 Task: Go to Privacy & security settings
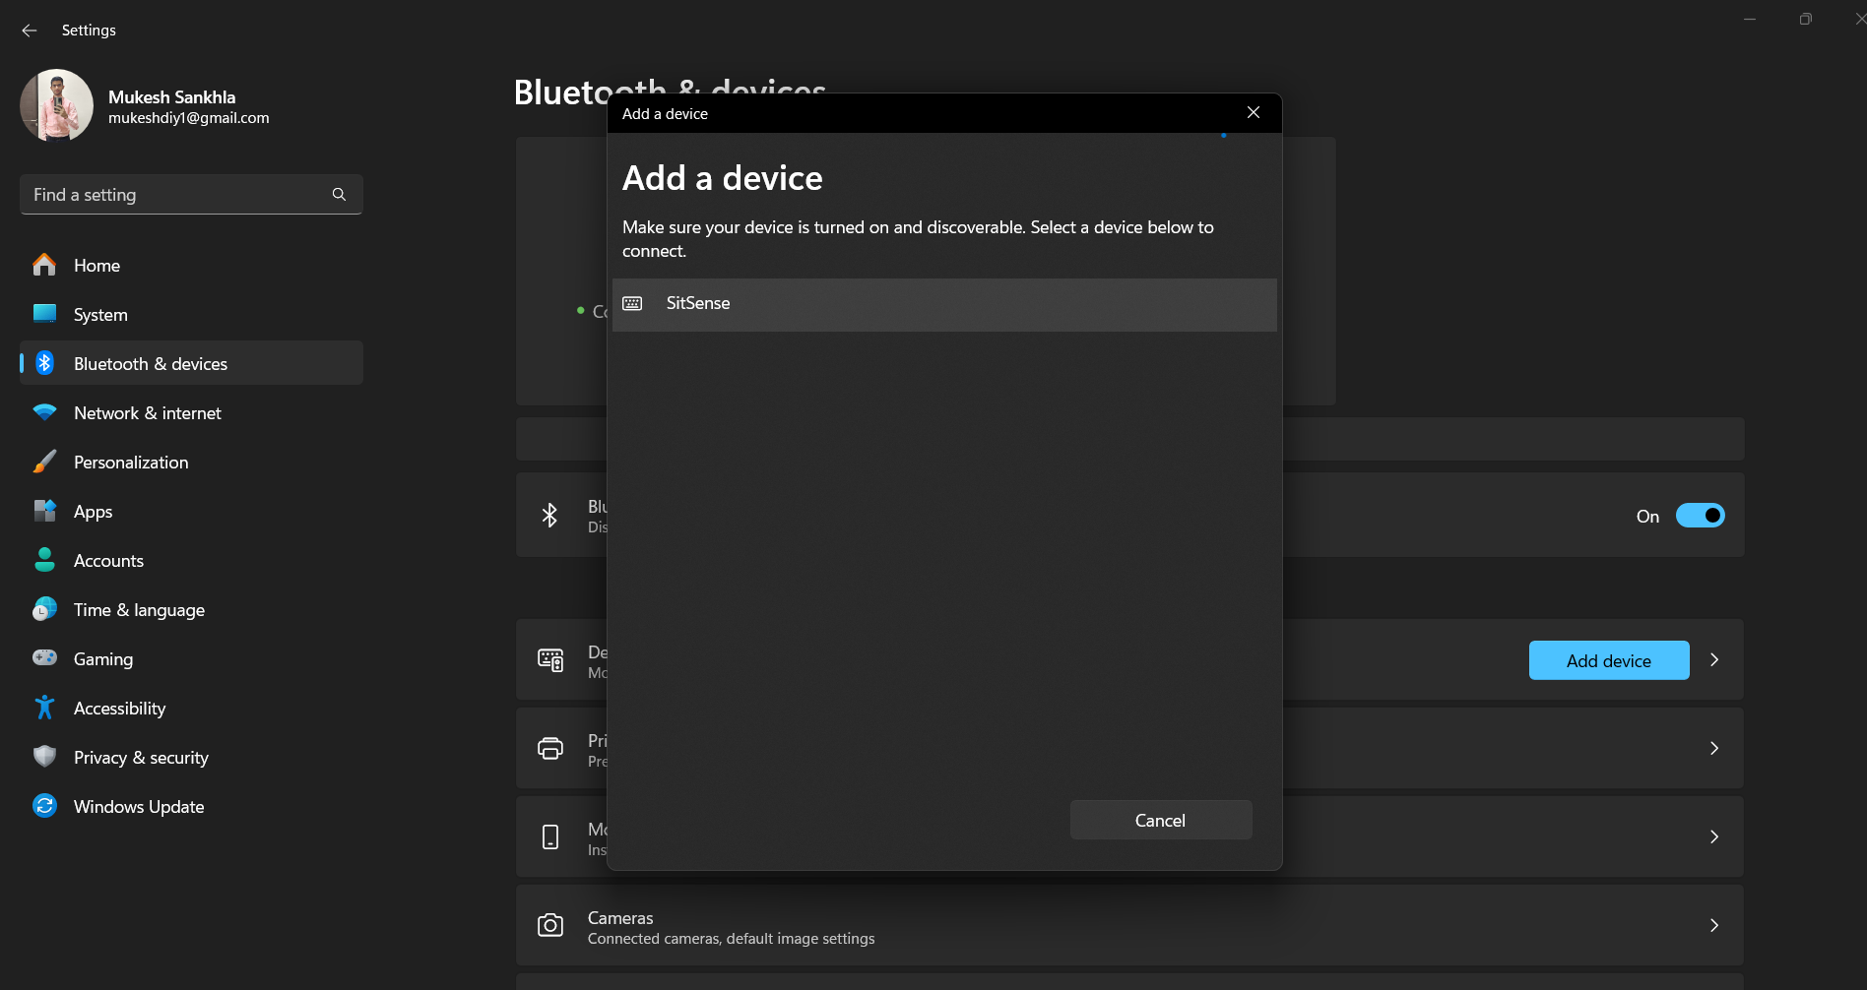click(191, 757)
